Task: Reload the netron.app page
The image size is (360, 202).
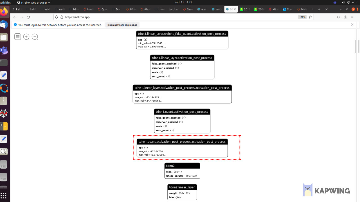Action: point(28,17)
